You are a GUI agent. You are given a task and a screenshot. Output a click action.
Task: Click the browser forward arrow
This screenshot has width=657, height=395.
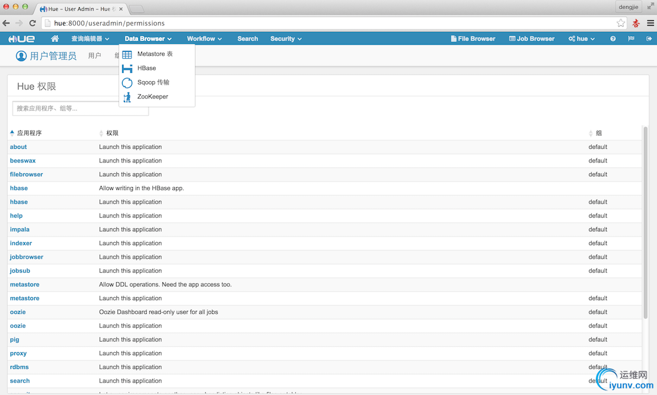[20, 23]
